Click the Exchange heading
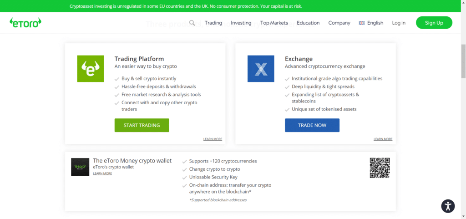The width and height of the screenshot is (466, 219). click(299, 59)
